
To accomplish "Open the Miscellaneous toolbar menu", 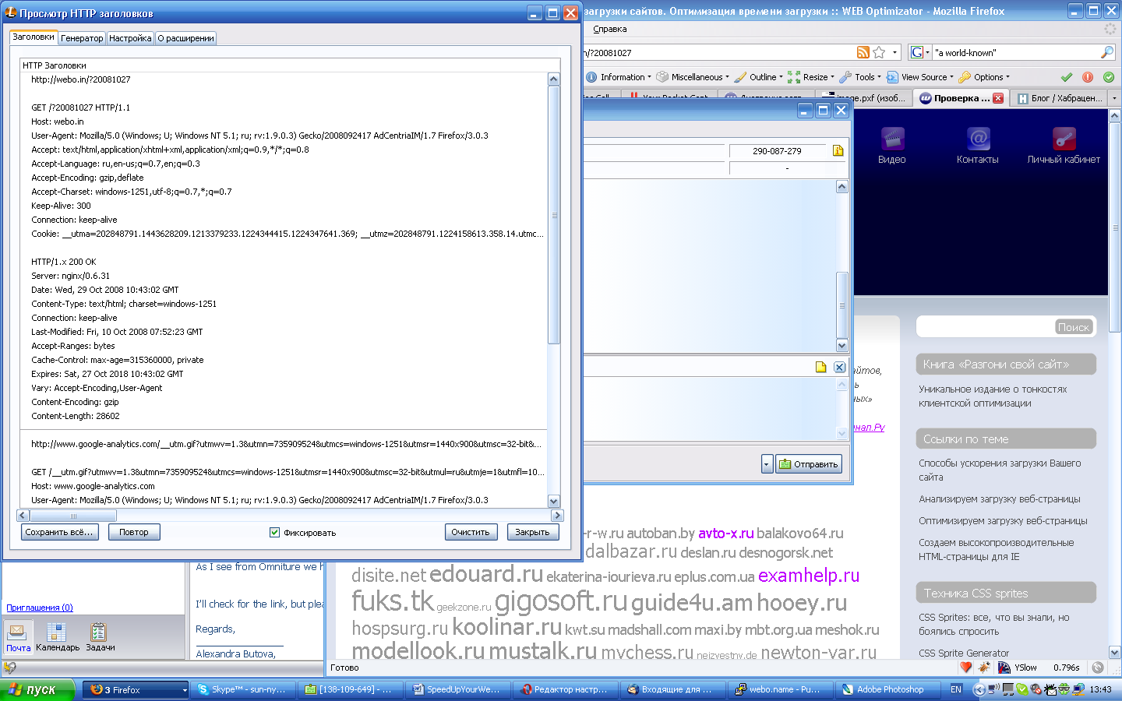I will [693, 77].
